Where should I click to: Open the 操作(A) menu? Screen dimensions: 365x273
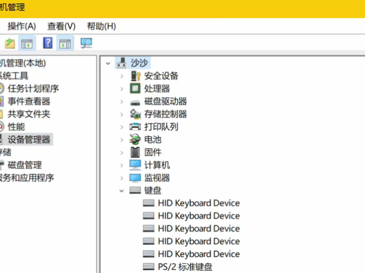[x=22, y=26]
